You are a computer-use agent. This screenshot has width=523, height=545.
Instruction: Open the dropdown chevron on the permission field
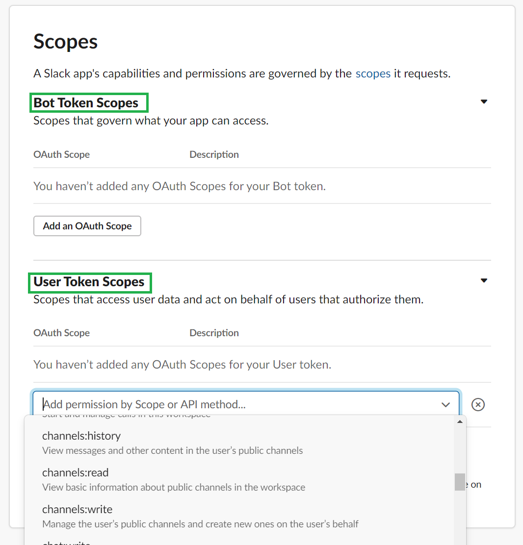445,404
